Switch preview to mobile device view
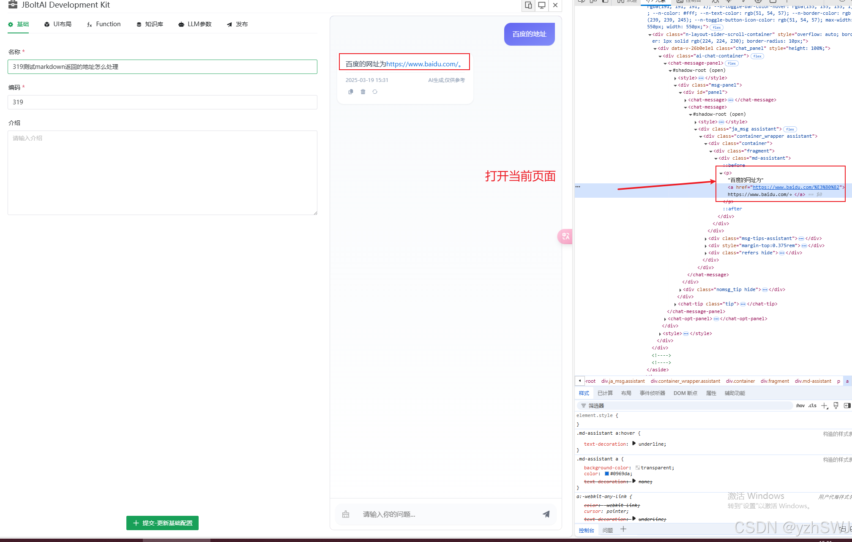 [528, 5]
